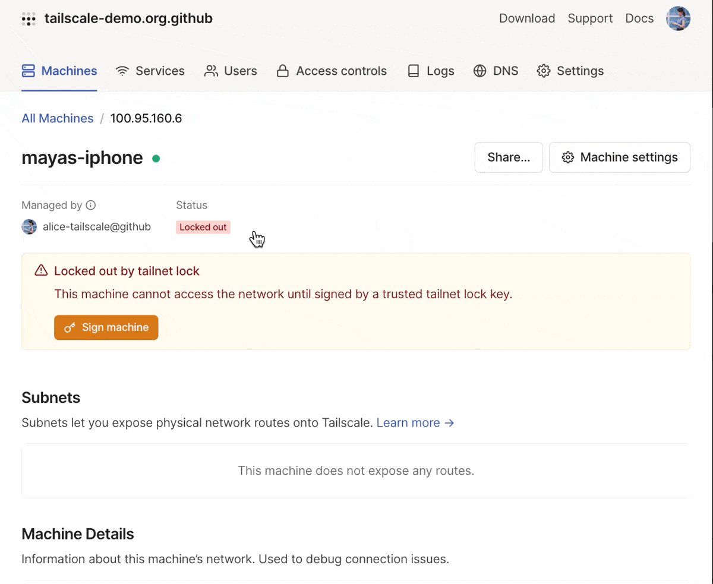Screen dimensions: 713x584
Task: Click the Share... button
Action: (509, 157)
